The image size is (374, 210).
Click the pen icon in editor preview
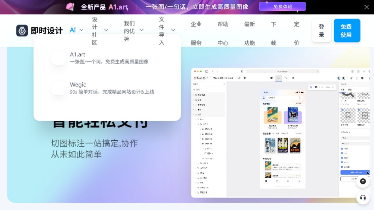pos(239,78)
